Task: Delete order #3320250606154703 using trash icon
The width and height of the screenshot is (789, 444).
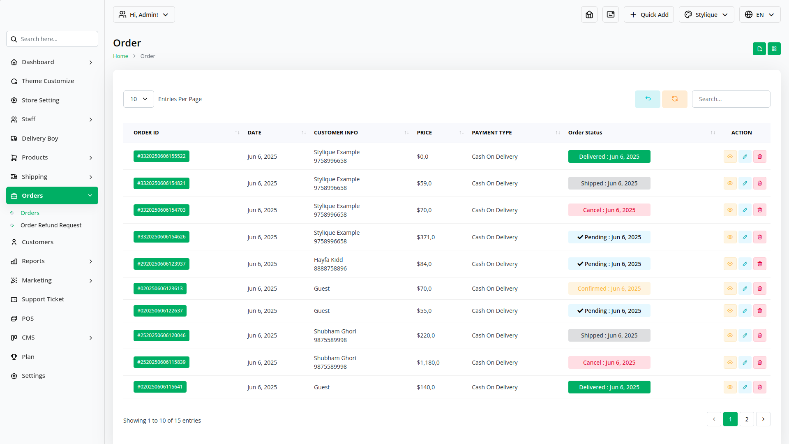Action: [x=759, y=210]
